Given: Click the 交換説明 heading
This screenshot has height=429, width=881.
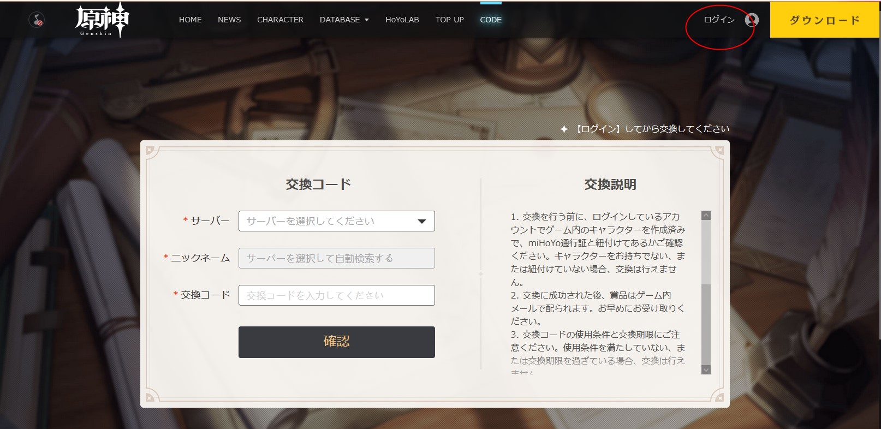Looking at the screenshot, I should [x=610, y=184].
